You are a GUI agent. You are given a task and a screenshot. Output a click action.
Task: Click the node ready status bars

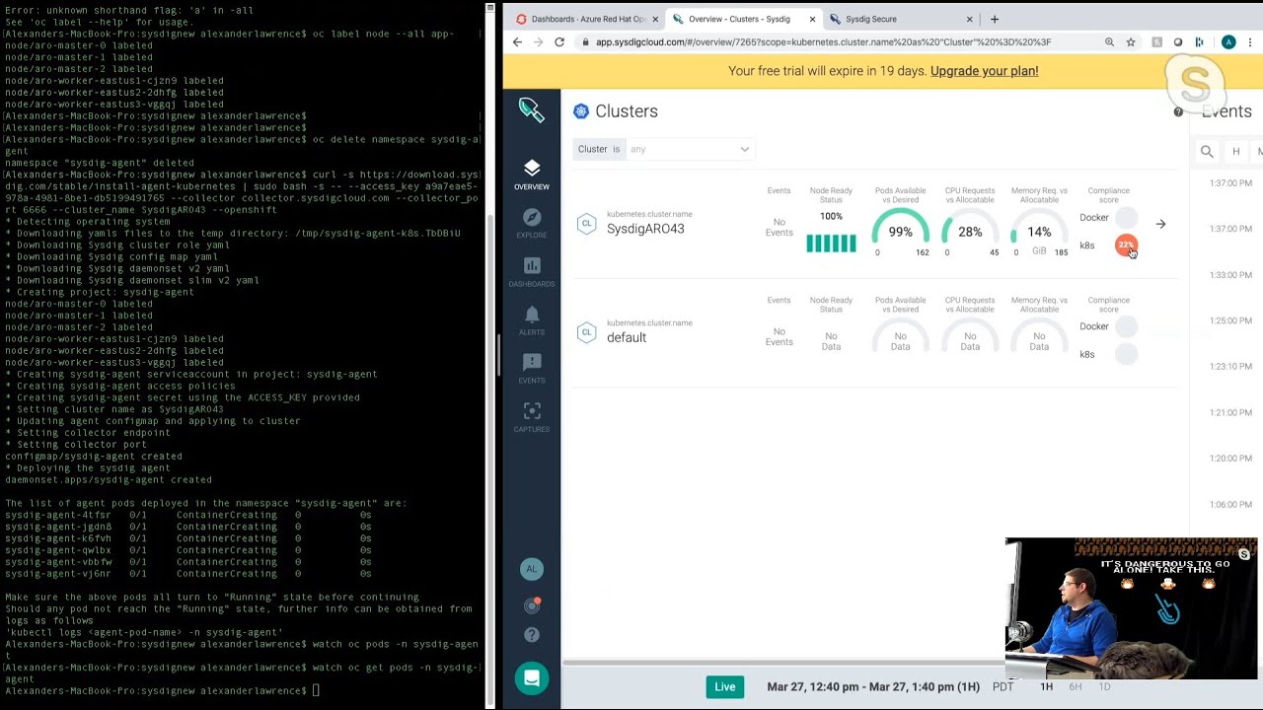click(x=831, y=243)
